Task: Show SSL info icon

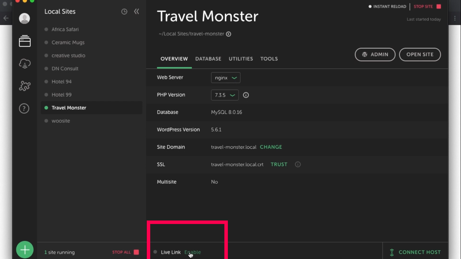Action: (x=298, y=165)
